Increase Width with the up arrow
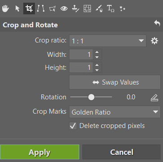 (x=97, y=52)
